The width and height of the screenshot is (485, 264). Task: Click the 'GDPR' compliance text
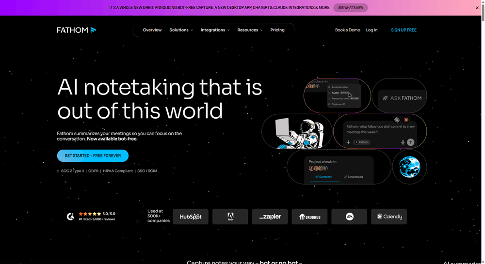94,171
